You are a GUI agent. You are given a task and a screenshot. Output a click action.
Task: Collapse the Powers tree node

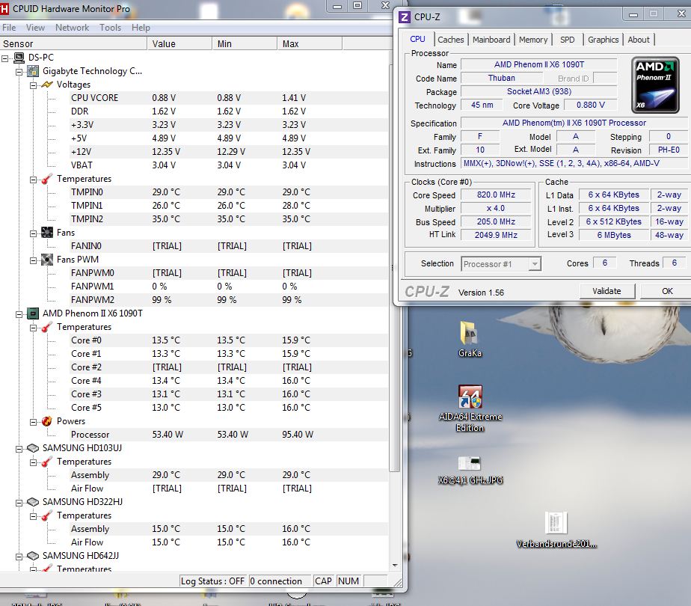(33, 422)
